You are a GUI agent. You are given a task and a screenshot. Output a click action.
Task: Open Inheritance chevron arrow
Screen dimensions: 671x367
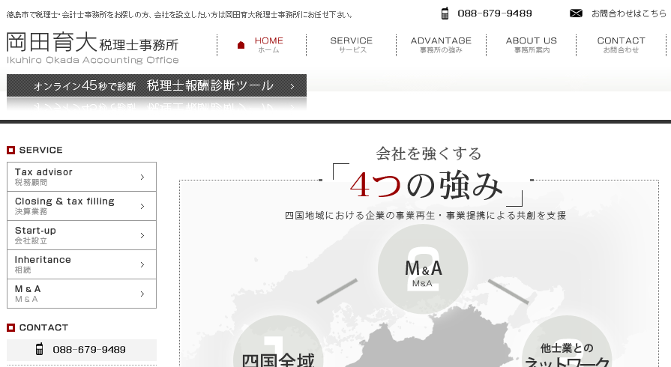[142, 265]
